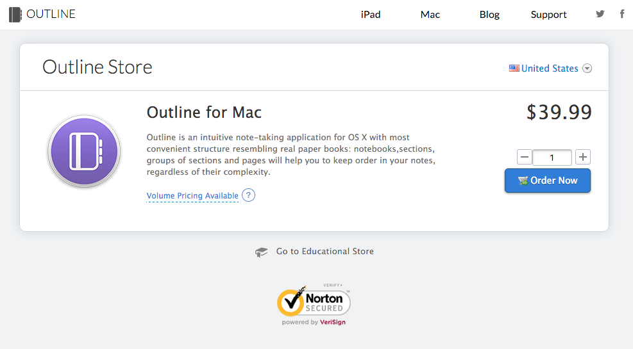Open the Twitter icon link

pyautogui.click(x=600, y=14)
